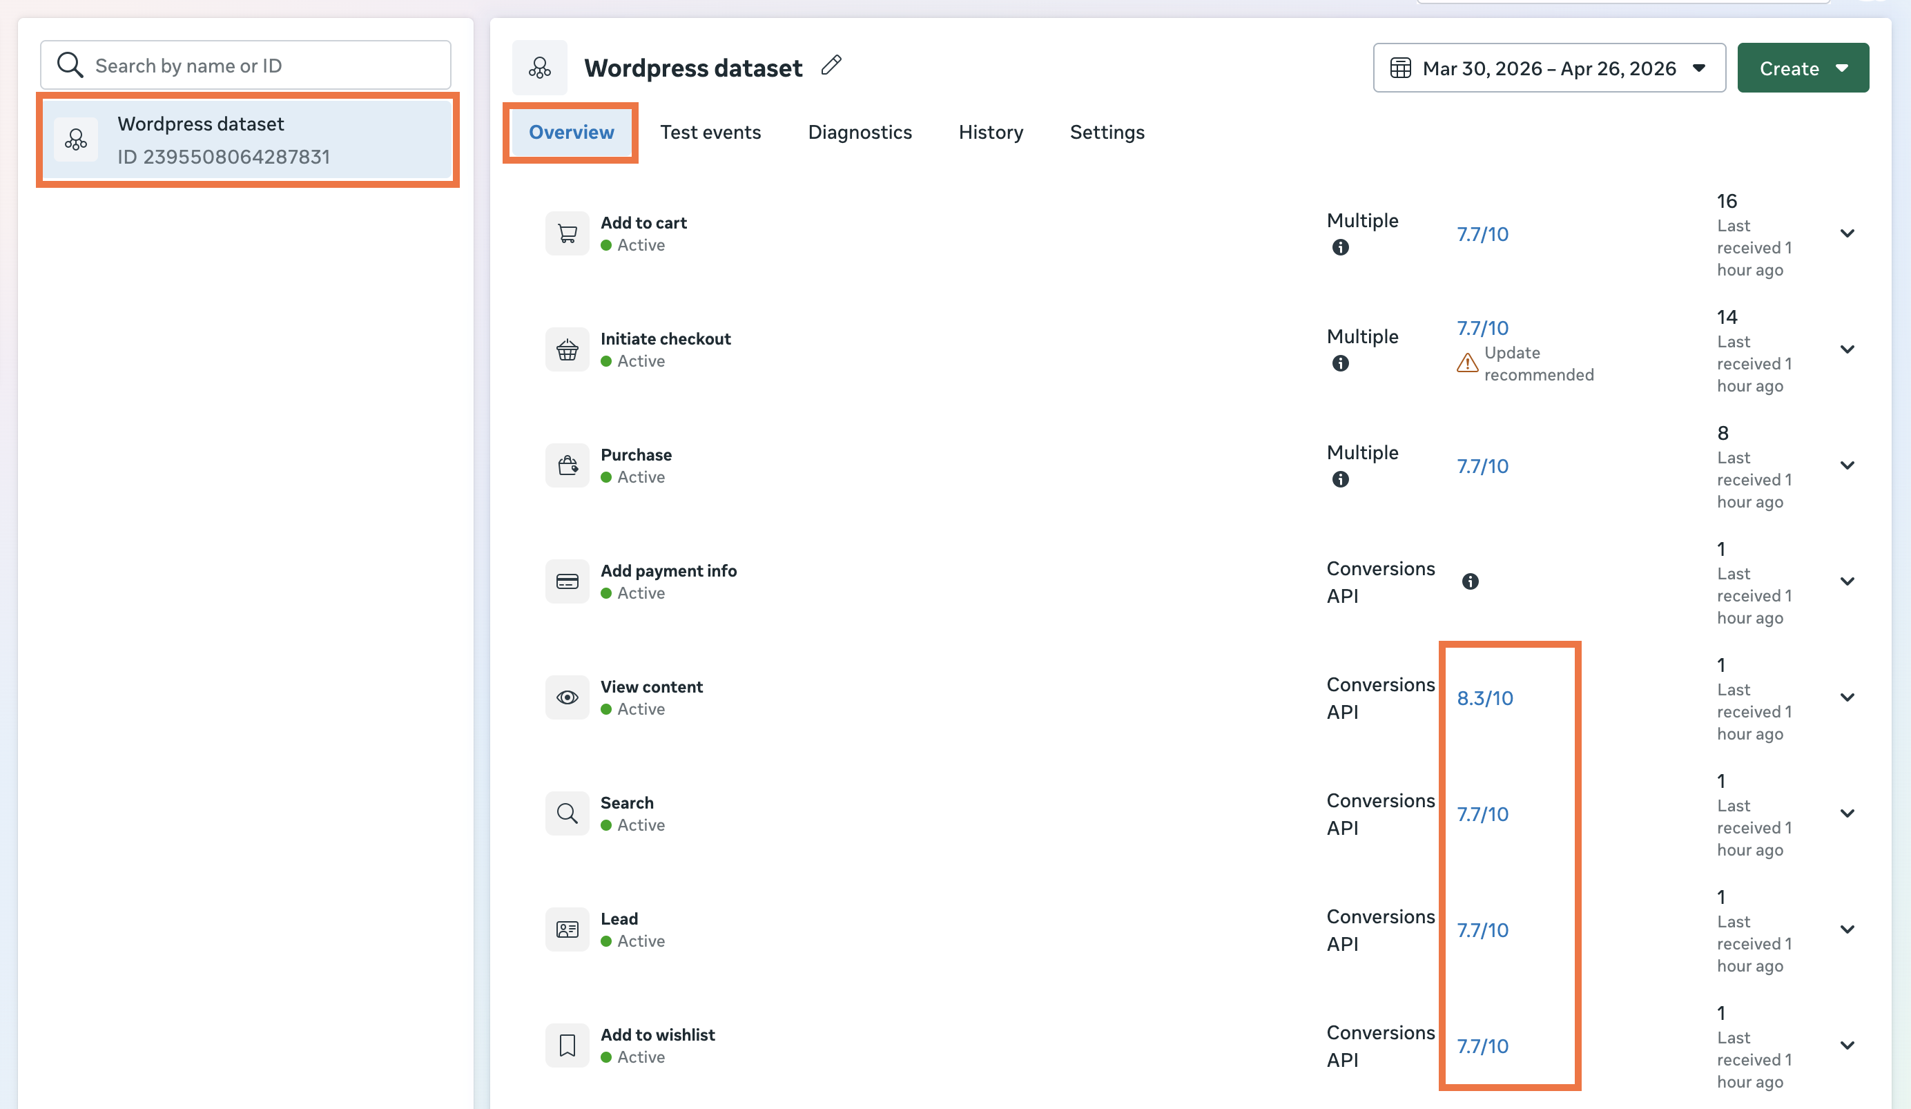Click the Add payment info event name
This screenshot has height=1109, width=1911.
(x=668, y=571)
